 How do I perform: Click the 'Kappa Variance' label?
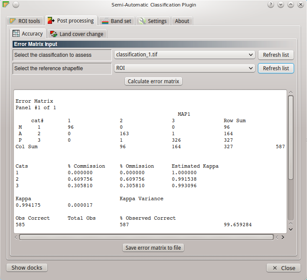point(141,199)
